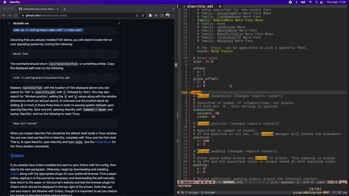Open a new browser tab
Viewport: 349px width, 196px height.
(x=64, y=9)
